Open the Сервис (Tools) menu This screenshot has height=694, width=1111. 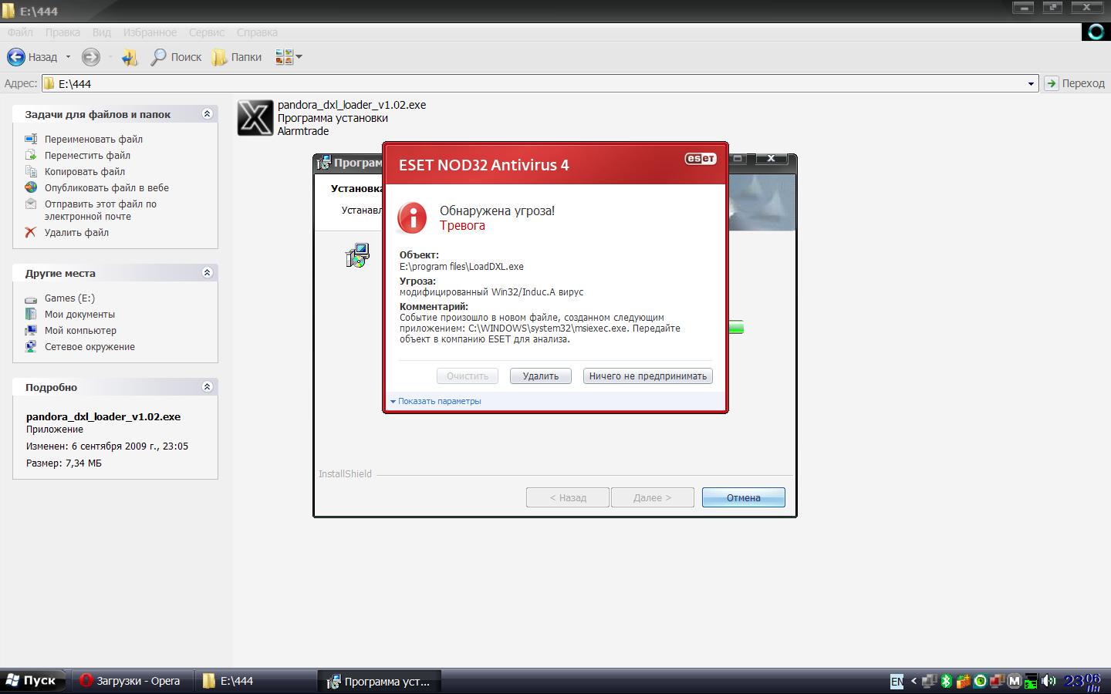pos(206,32)
